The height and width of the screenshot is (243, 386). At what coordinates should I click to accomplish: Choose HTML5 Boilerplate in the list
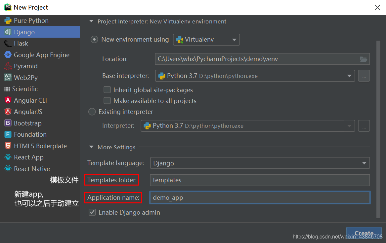click(x=40, y=146)
